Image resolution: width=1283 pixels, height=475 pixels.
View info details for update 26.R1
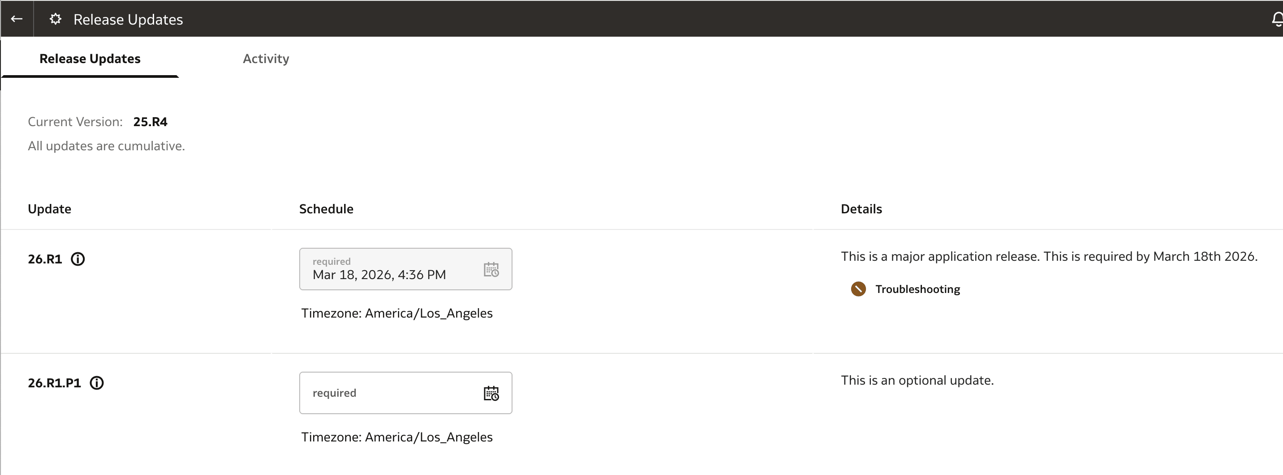(77, 259)
